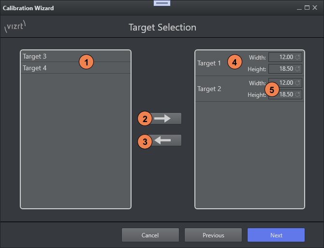Reset Target 1 height value icon
Screen dimensions: 324x248
[298, 69]
